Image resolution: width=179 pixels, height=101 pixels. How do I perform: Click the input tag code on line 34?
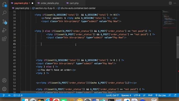81,21
